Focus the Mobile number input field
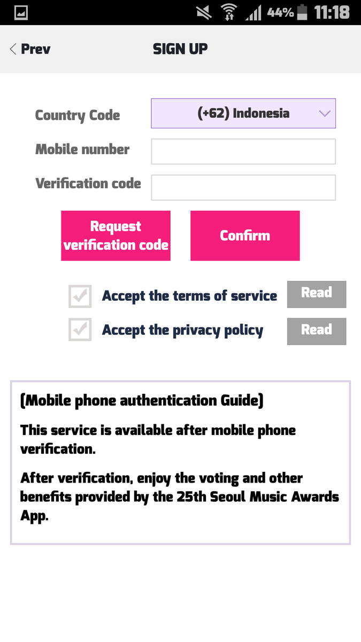 243,151
